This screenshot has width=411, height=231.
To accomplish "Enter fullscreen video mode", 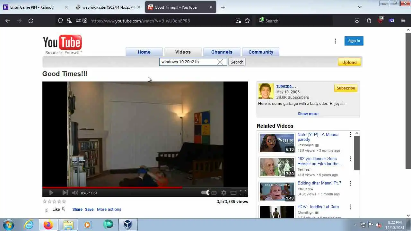I will point(243,193).
